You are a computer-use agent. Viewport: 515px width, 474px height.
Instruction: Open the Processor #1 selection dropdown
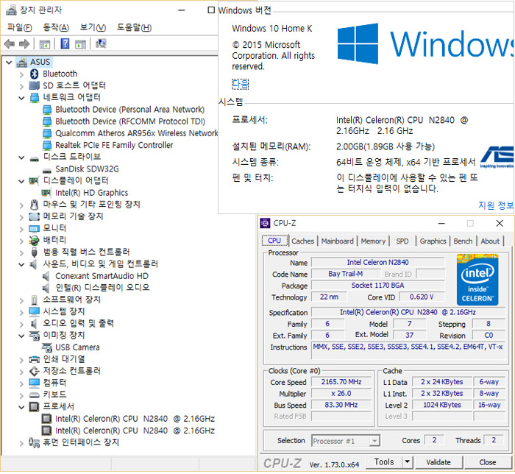click(x=374, y=441)
